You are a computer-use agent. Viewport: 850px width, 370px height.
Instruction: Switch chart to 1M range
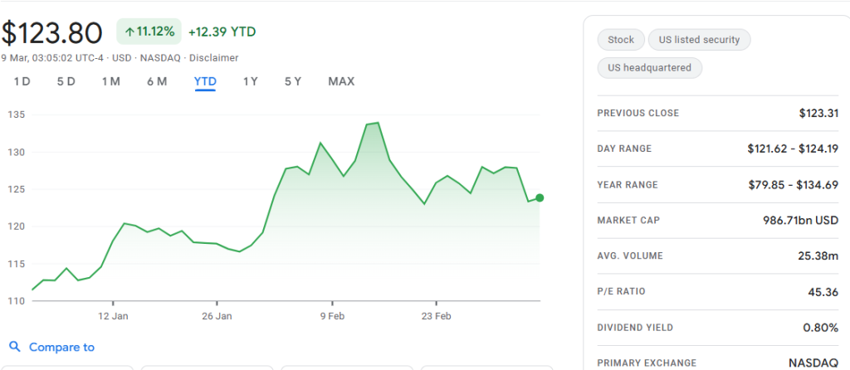[x=110, y=82]
